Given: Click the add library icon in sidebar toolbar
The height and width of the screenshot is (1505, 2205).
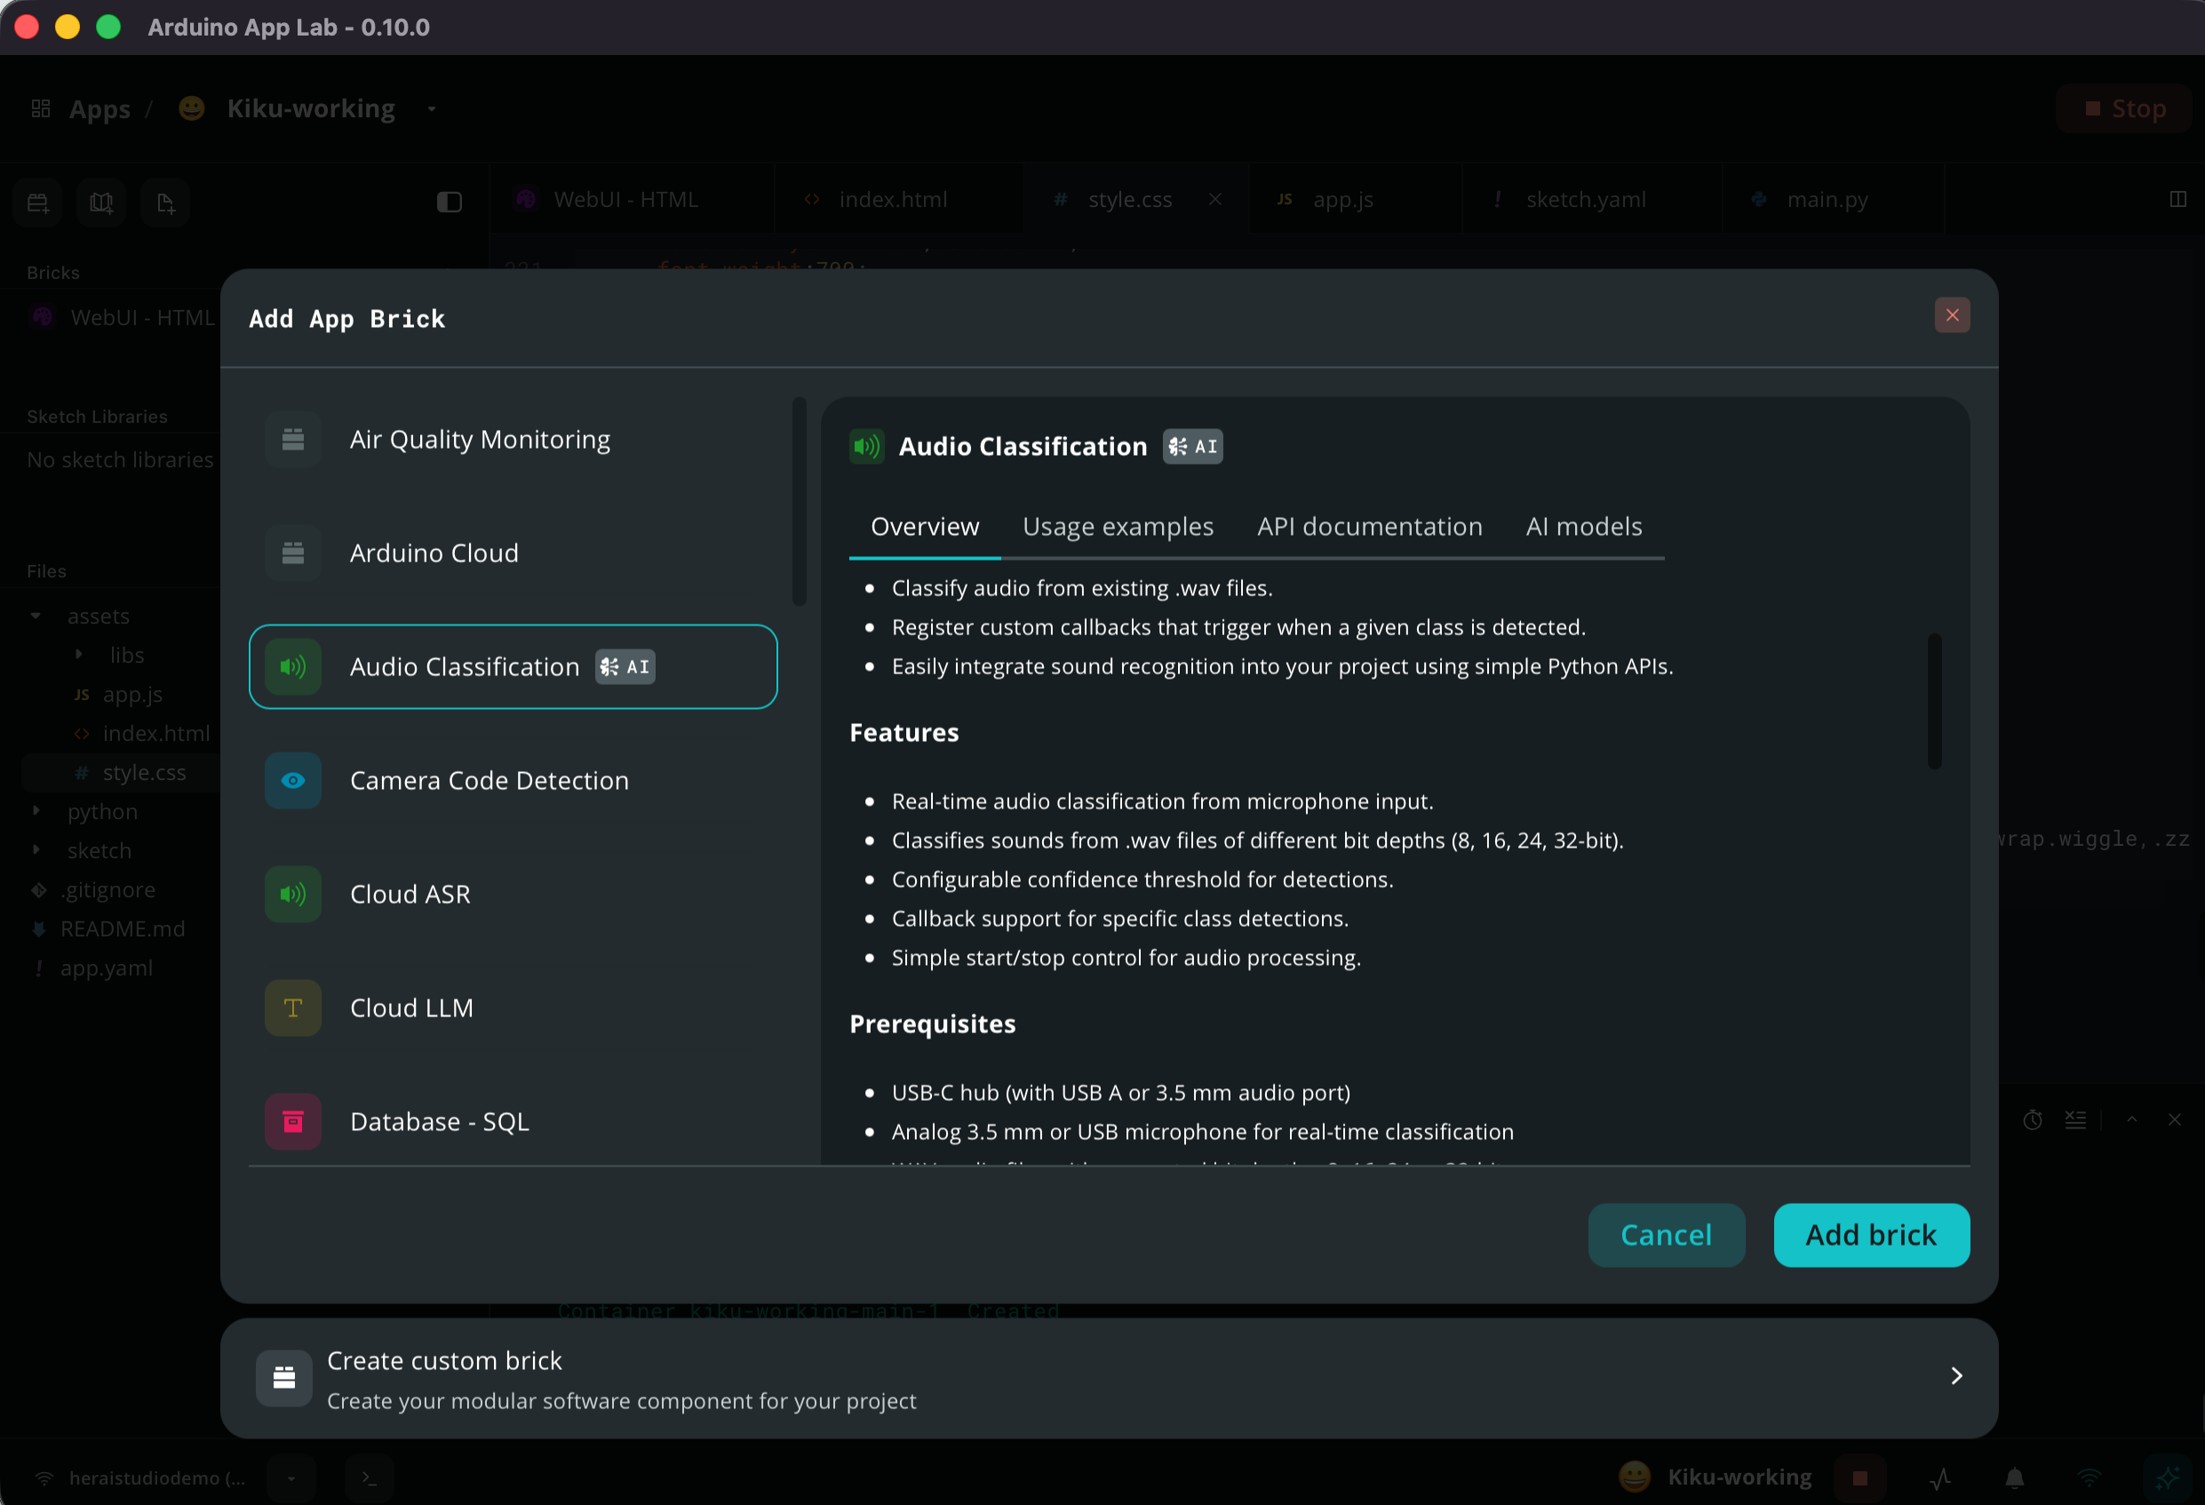Looking at the screenshot, I should 101,203.
